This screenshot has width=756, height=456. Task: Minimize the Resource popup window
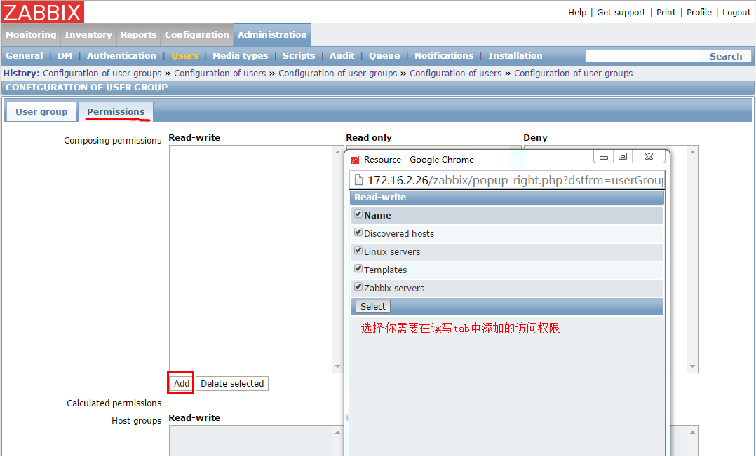(604, 156)
